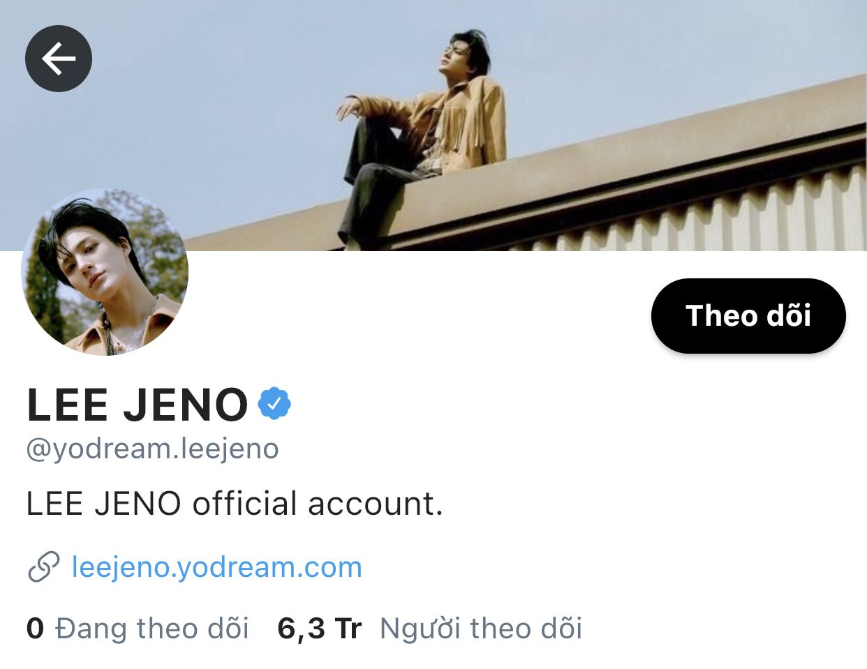Click the official account bio text
Image resolution: width=867 pixels, height=669 pixels.
[235, 504]
